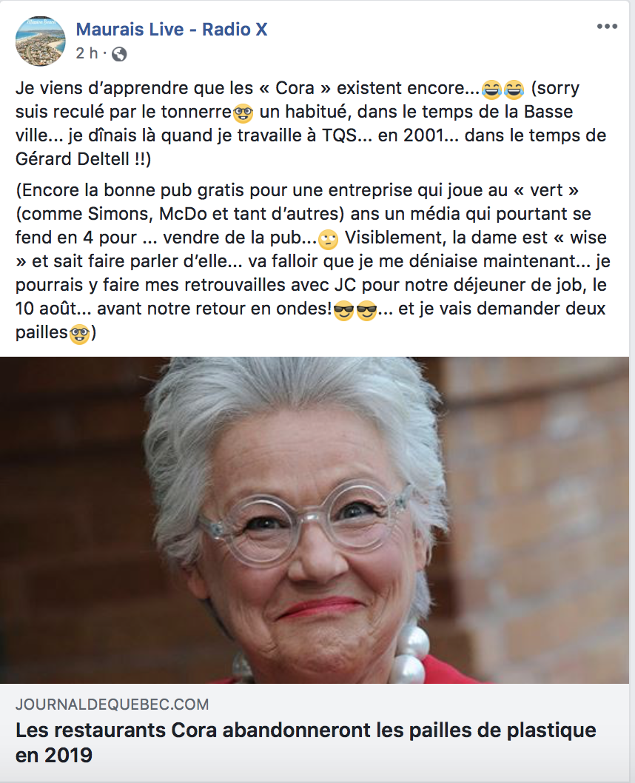635x783 pixels.
Task: Click the Maurais Live profile picture
Action: [x=41, y=41]
